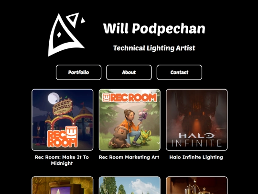
Task: Go to the About page
Action: [129, 72]
